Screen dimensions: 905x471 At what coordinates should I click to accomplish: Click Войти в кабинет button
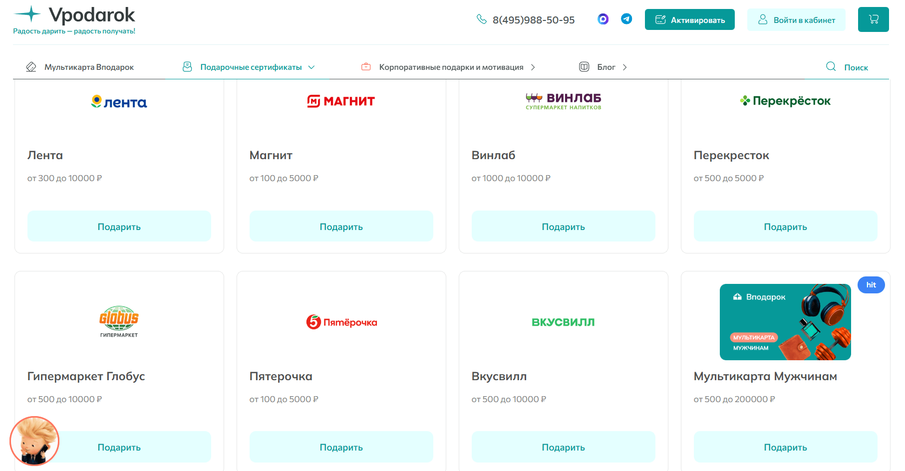796,20
